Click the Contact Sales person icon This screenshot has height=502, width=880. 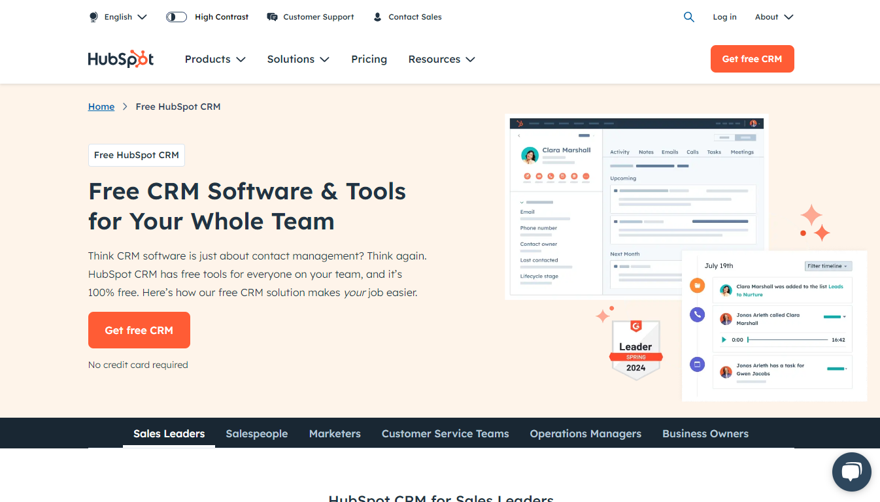tap(377, 17)
